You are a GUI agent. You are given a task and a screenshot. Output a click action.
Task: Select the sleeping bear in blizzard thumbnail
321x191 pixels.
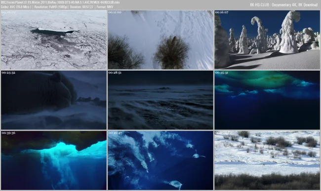(x=54, y=100)
